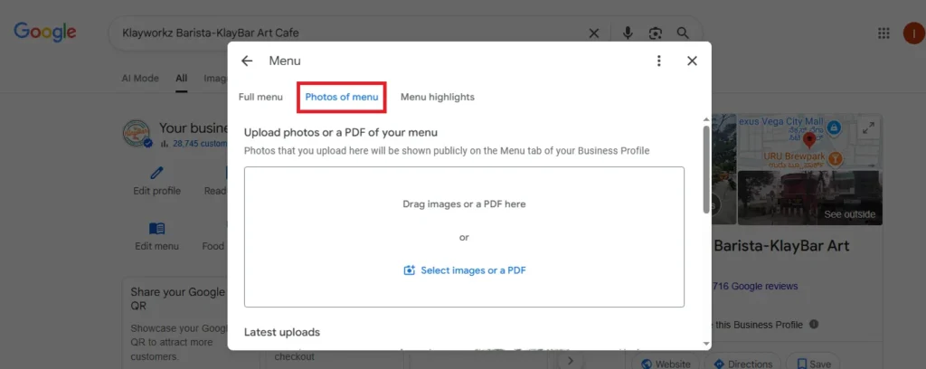Click the Edit menu book icon

156,229
